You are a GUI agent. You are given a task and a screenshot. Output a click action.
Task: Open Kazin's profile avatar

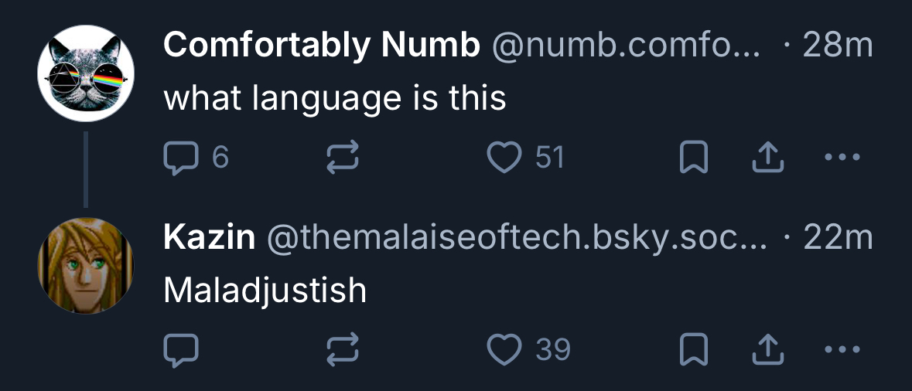click(x=86, y=265)
